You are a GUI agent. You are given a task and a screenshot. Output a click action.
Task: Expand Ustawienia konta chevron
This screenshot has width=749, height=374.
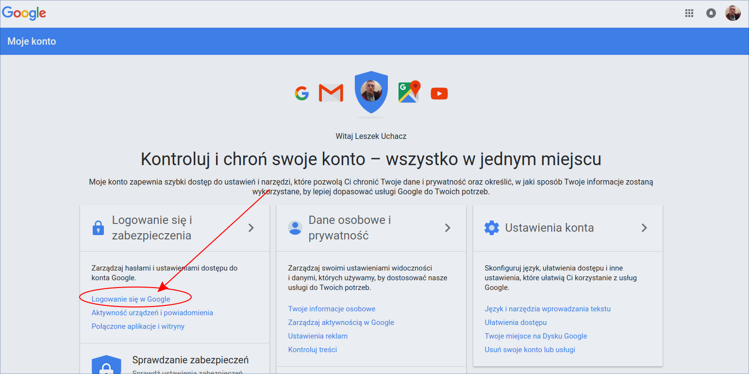[x=644, y=228]
